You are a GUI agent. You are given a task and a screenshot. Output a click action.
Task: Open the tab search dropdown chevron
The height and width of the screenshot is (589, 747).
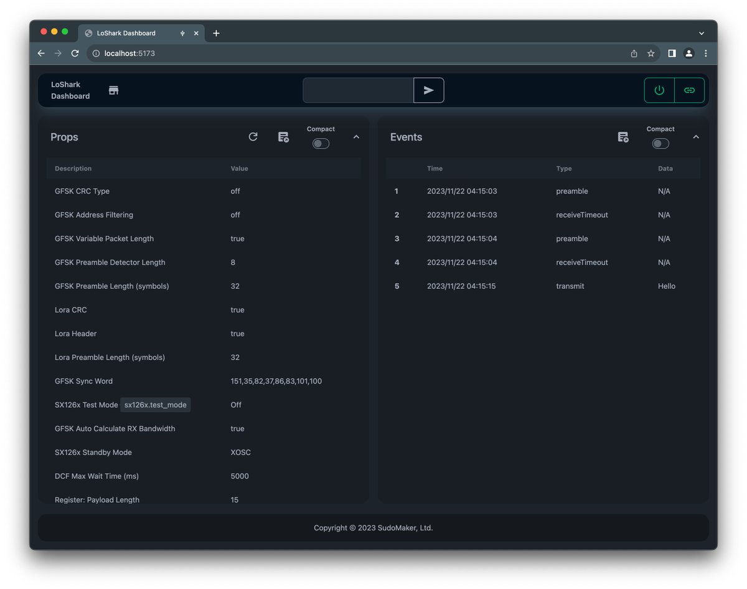[x=702, y=33]
